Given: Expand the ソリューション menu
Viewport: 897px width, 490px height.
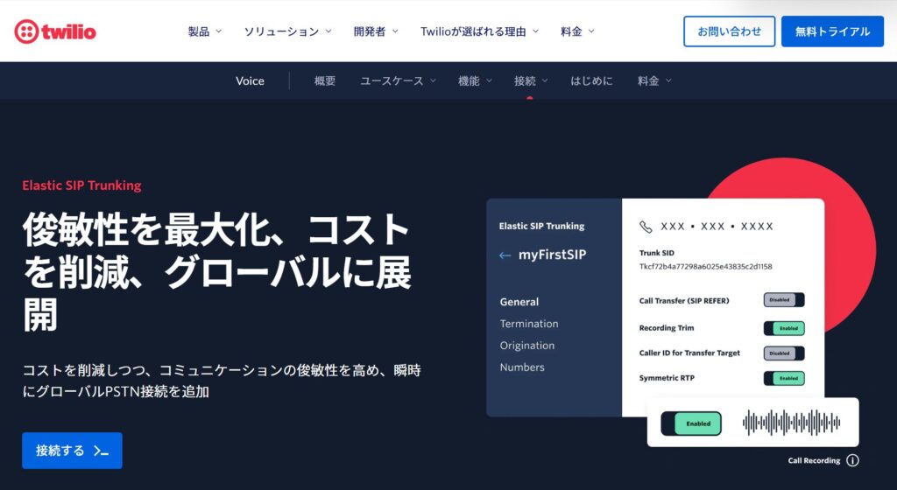Looking at the screenshot, I should tap(287, 31).
